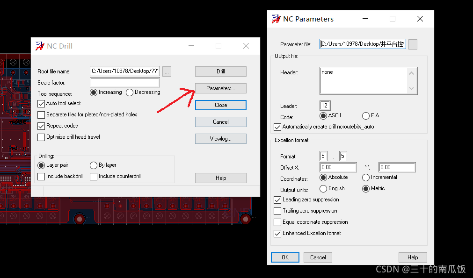
Task: Enable Equal coordinate suppression
Action: point(277,222)
